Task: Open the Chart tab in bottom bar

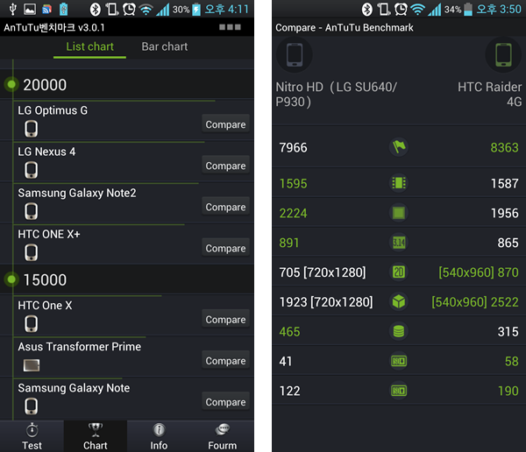Action: point(96,436)
